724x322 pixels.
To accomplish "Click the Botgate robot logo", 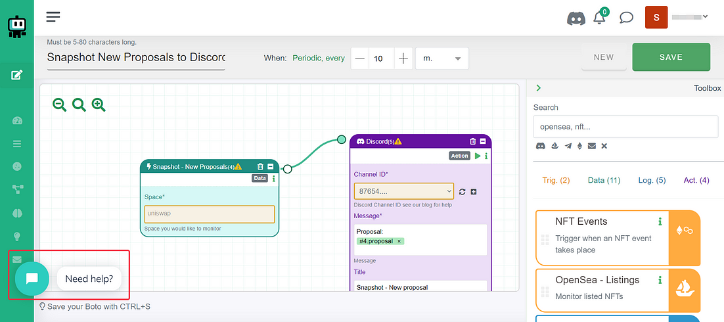I will tap(17, 27).
